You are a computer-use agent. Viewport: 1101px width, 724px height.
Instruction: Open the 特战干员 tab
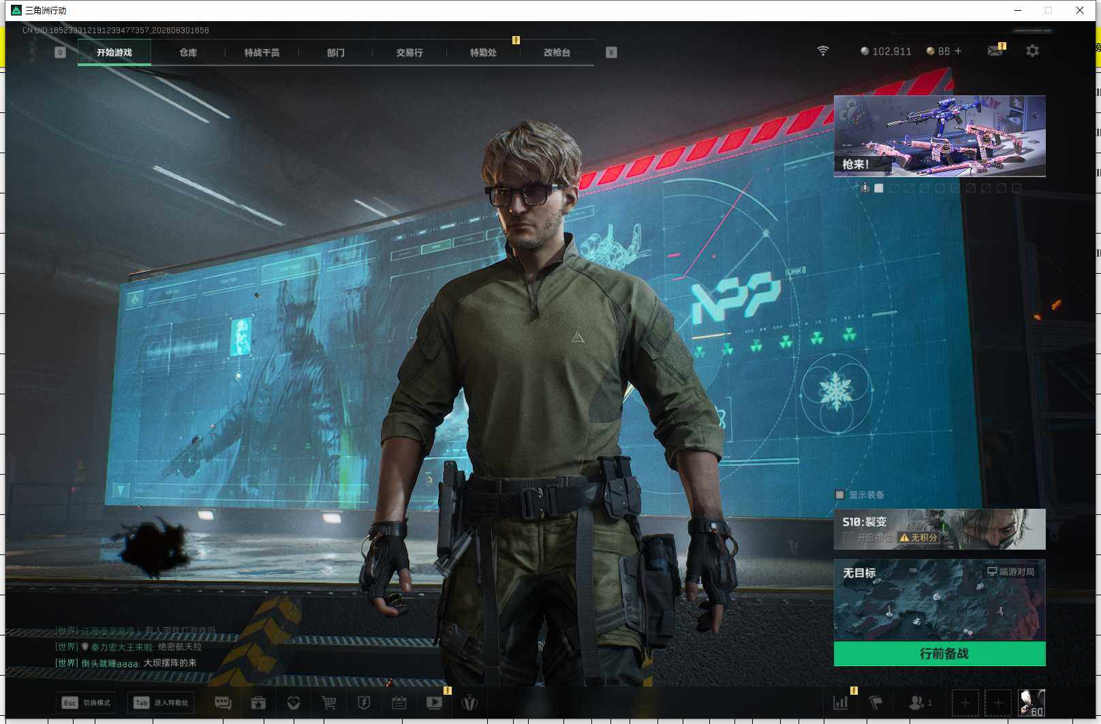pos(262,52)
